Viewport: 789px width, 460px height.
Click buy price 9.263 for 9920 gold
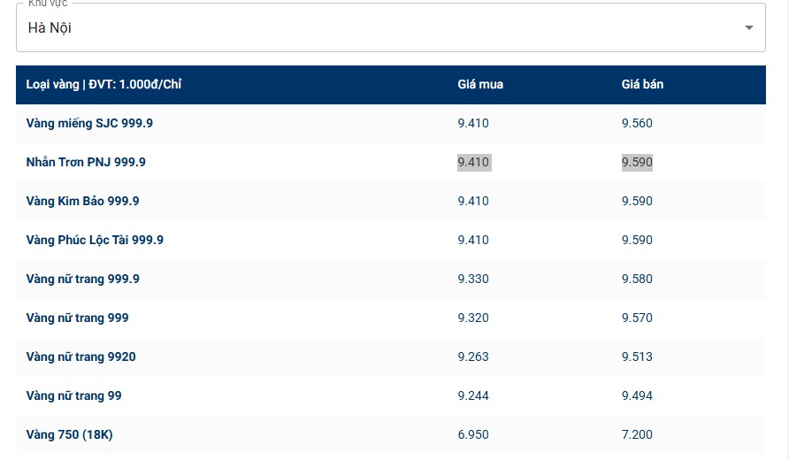(x=473, y=356)
